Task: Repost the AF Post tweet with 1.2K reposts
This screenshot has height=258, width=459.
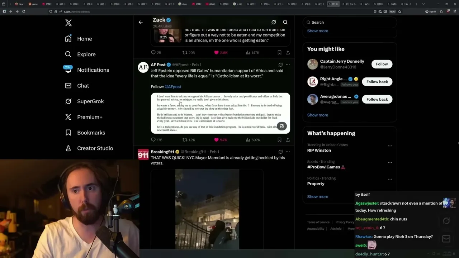Action: [x=189, y=140]
